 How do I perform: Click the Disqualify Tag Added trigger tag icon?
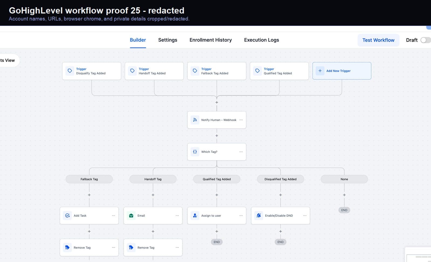pyautogui.click(x=70, y=71)
